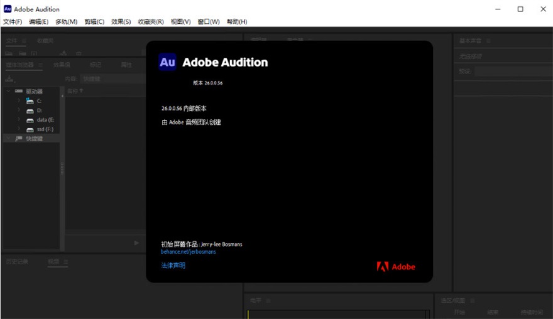
Task: Open the 编辑(E) menu
Action: point(38,22)
